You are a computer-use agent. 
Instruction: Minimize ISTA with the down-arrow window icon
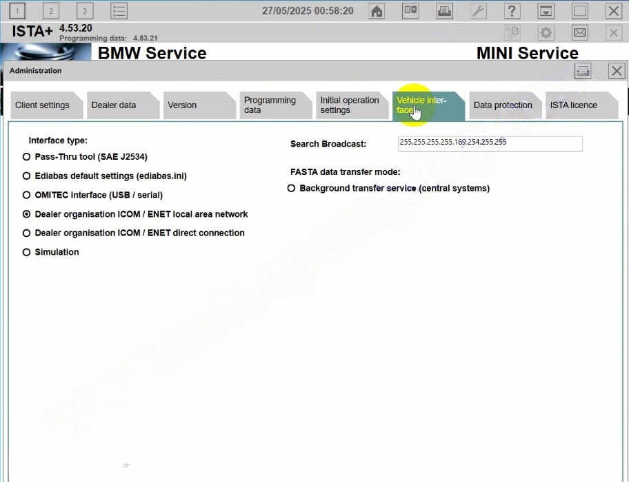(546, 11)
